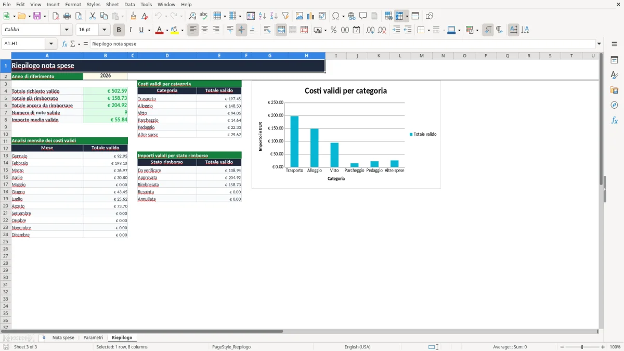Open Font Color dropdown arrow
The width and height of the screenshot is (624, 351).
(167, 30)
